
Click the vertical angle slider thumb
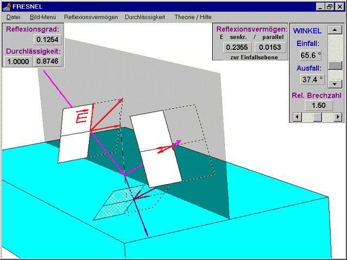[335, 66]
